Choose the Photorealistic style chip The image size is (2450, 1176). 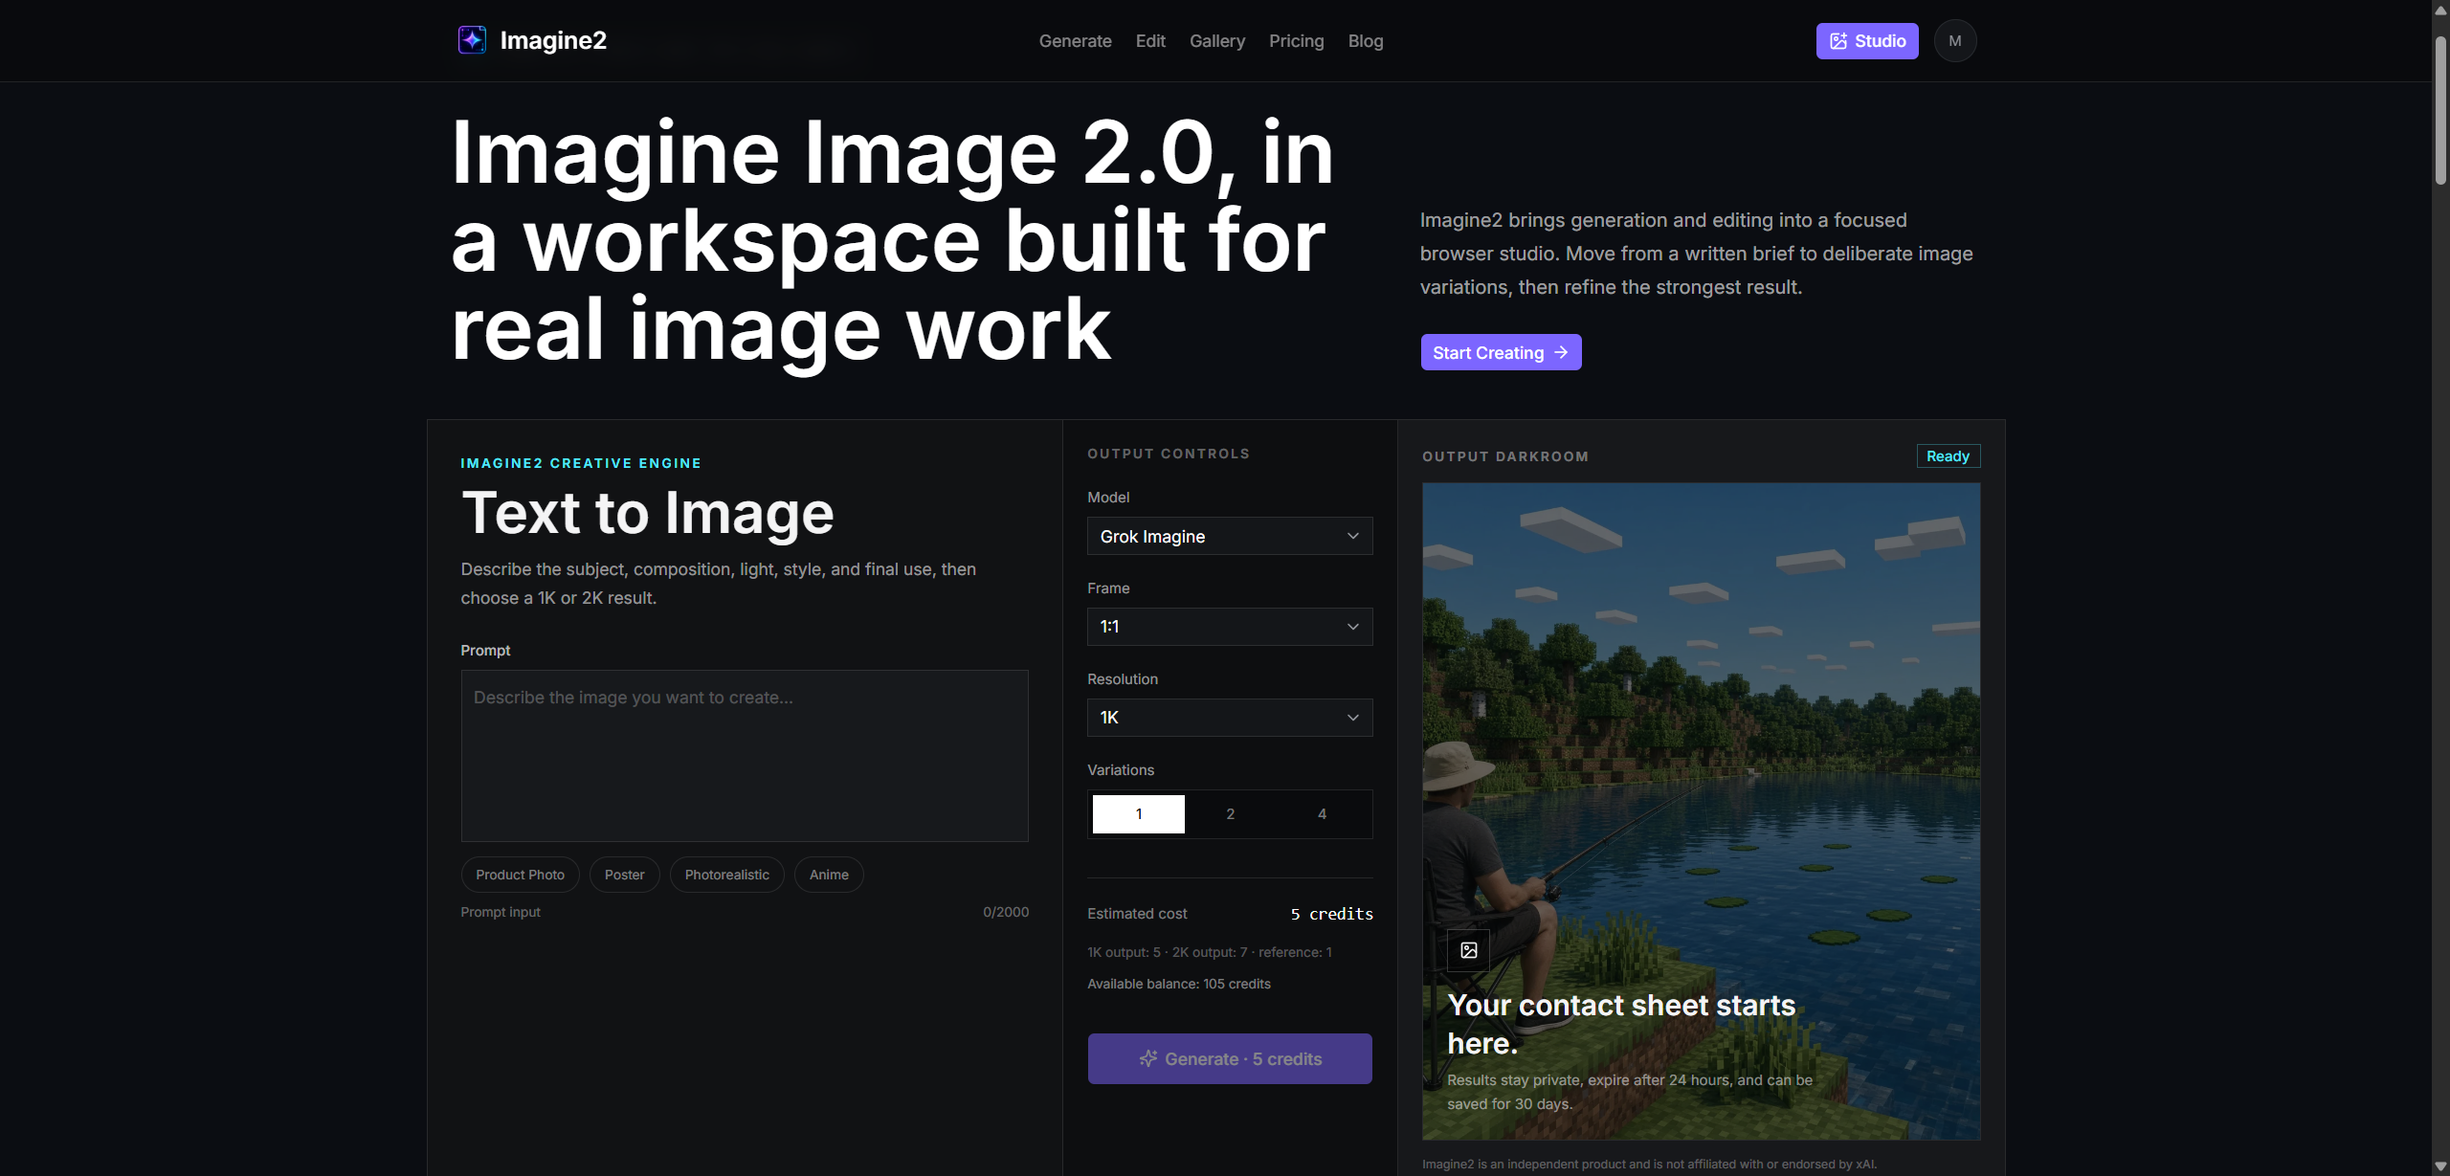(x=727, y=875)
